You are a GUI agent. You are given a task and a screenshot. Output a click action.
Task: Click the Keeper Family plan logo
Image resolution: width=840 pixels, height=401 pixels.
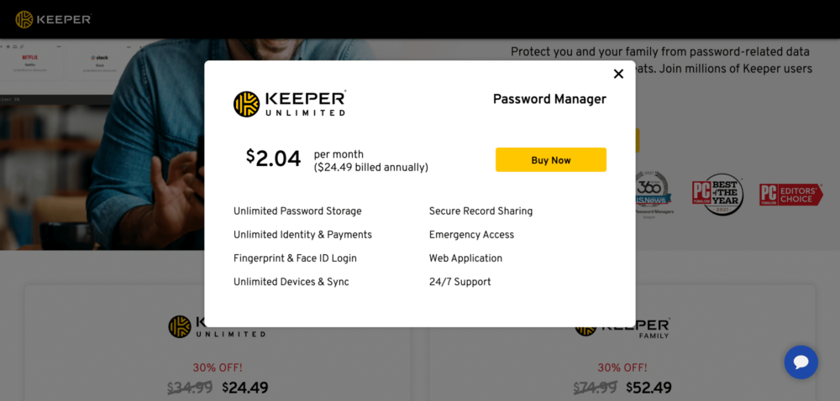622,327
